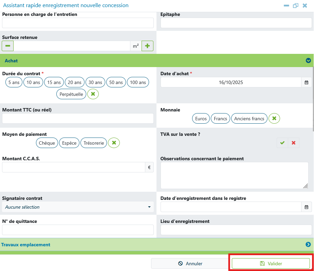Open calendar for Date d'achat
This screenshot has width=314, height=271.
point(307,82)
